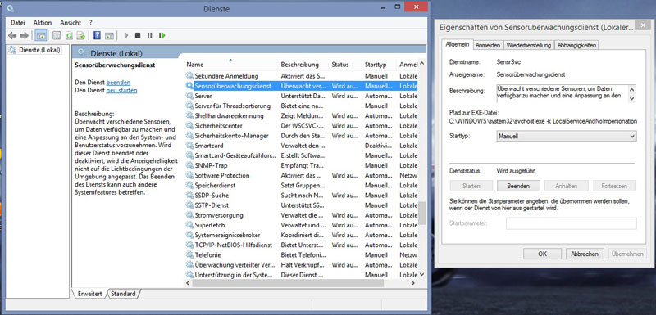Click the Abbrechen button
The width and height of the screenshot is (656, 315).
(x=585, y=254)
